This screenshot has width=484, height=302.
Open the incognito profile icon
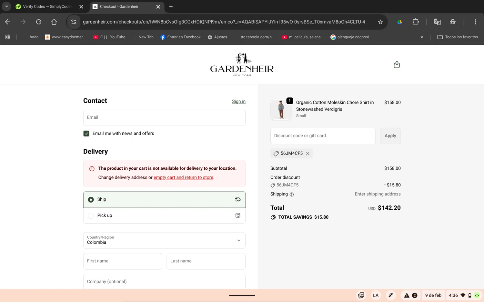point(453,22)
